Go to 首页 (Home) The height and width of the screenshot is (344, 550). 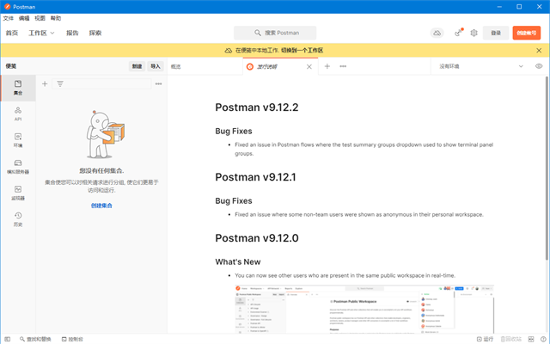[x=12, y=33]
